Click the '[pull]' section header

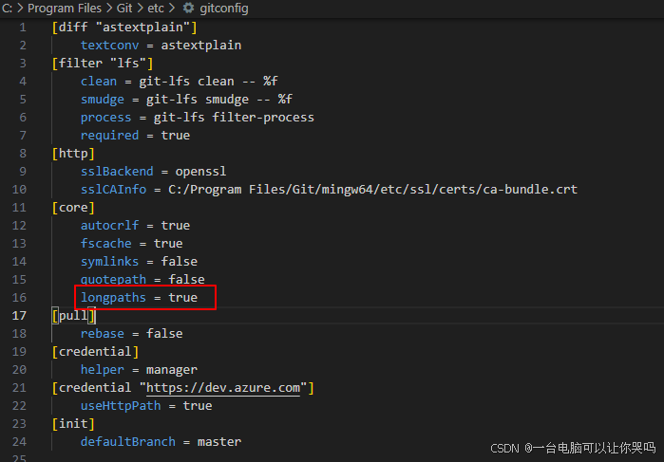pyautogui.click(x=74, y=316)
